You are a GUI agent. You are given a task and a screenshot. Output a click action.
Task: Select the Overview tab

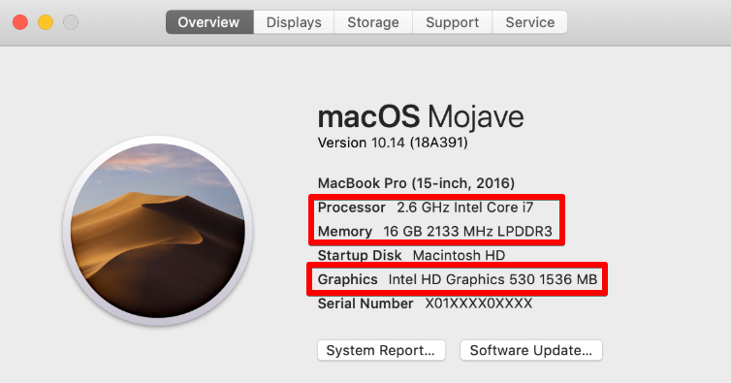coord(209,22)
